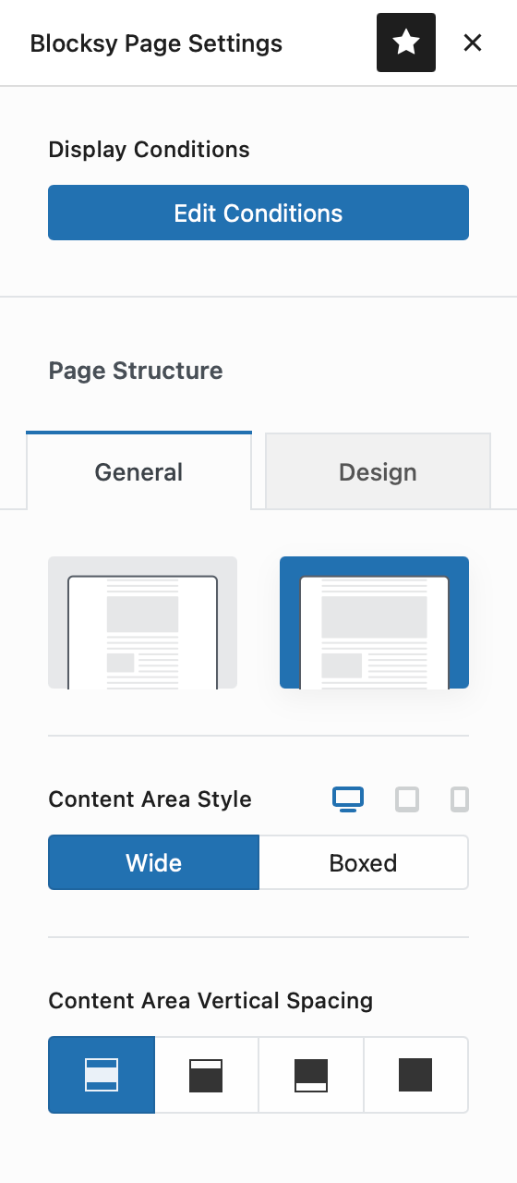This screenshot has width=517, height=1183.
Task: Select the no vertical spacing icon
Action: tap(415, 1075)
